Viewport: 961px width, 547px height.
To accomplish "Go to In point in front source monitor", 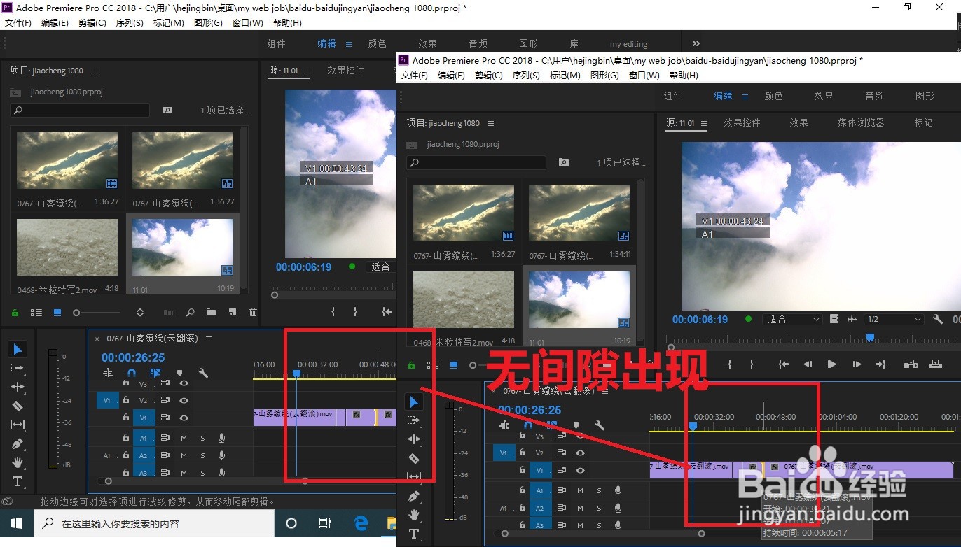I will click(784, 364).
